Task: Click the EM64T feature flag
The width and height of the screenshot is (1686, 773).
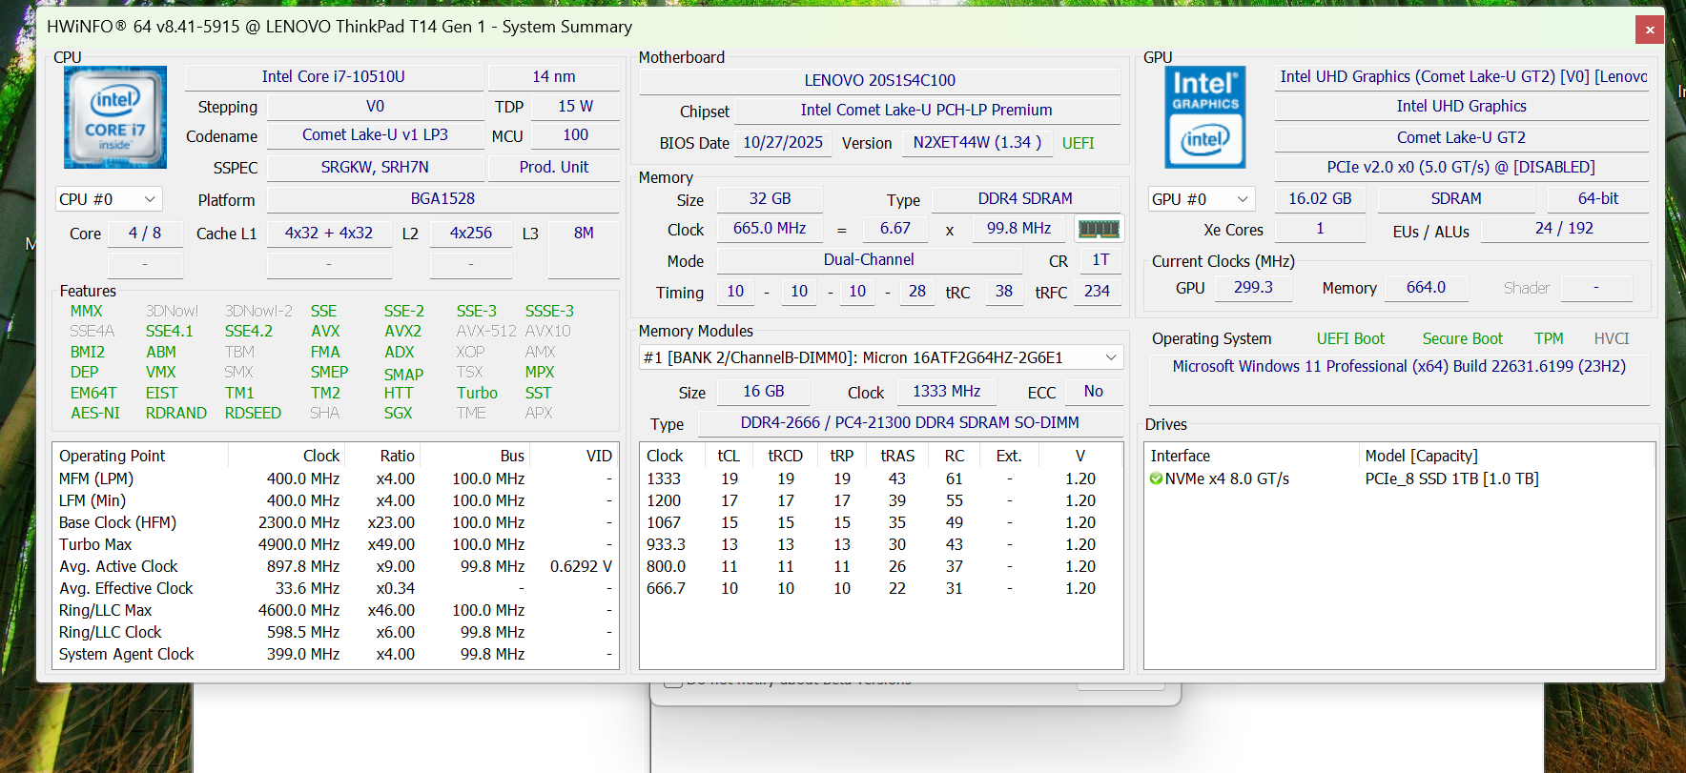Action: 93,393
